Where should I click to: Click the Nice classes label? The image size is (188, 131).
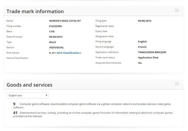[13, 53]
